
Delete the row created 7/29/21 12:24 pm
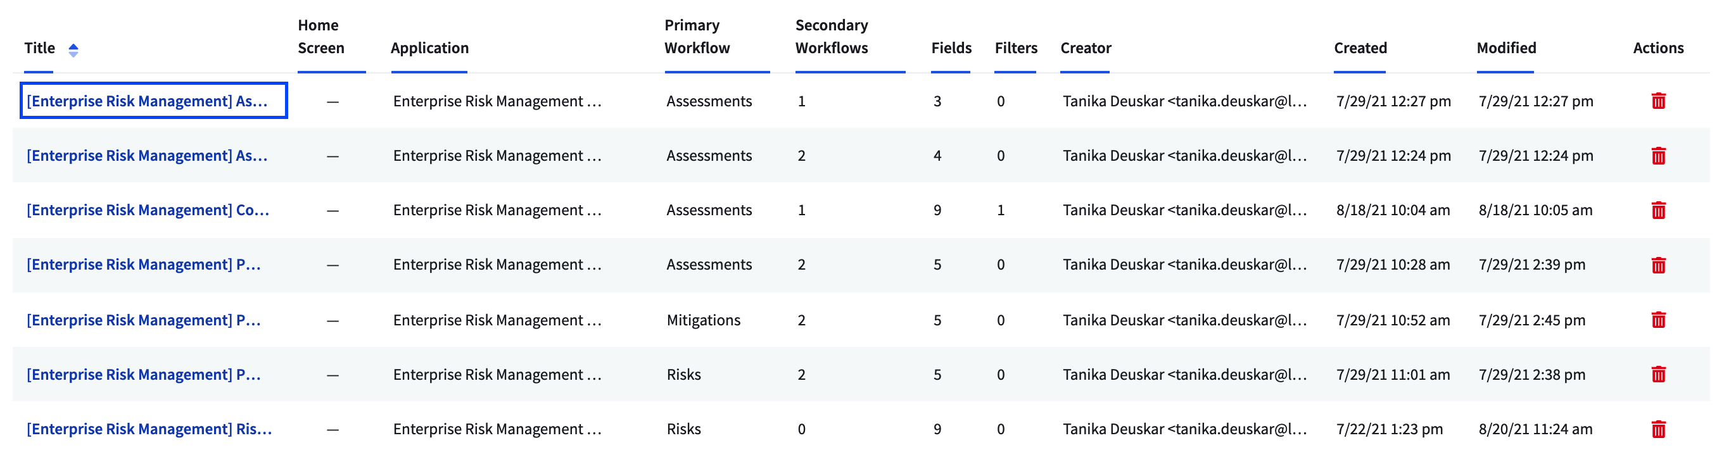[1657, 156]
